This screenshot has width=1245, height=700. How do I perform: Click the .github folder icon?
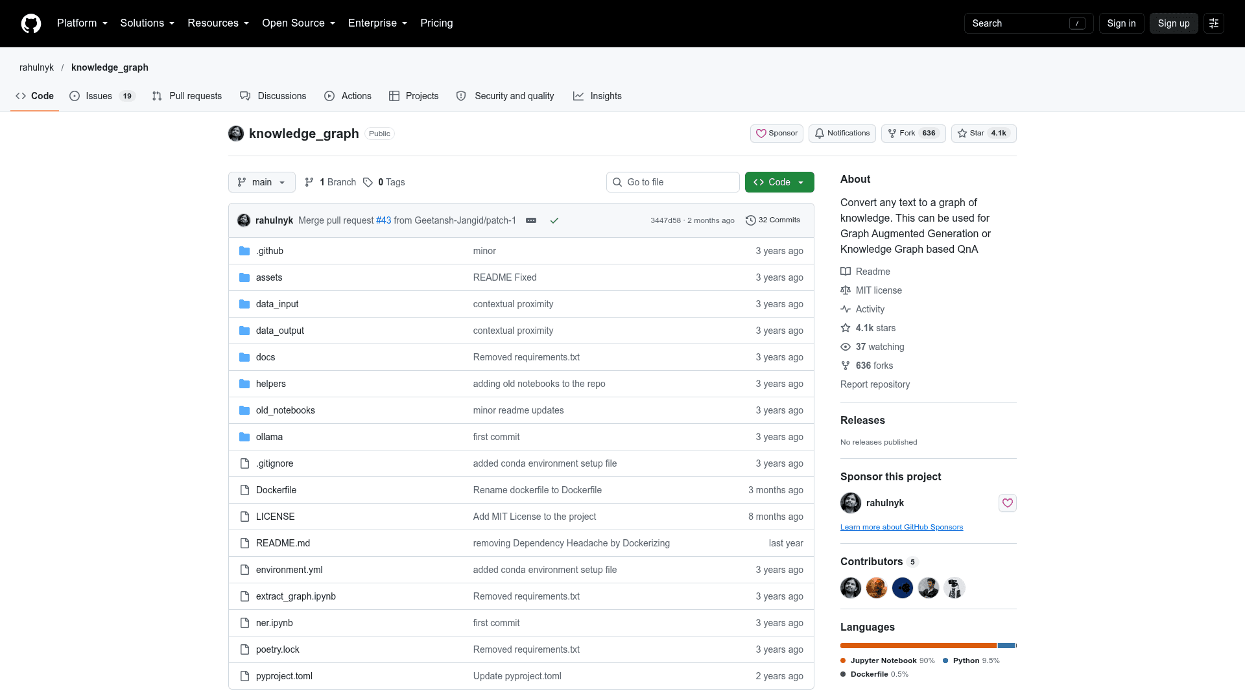(244, 251)
